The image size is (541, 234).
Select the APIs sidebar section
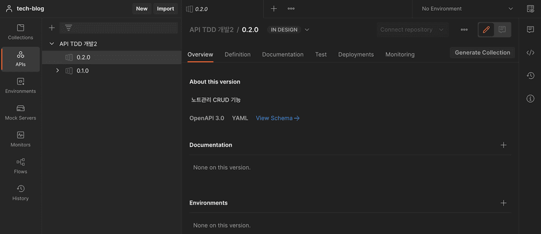[20, 59]
